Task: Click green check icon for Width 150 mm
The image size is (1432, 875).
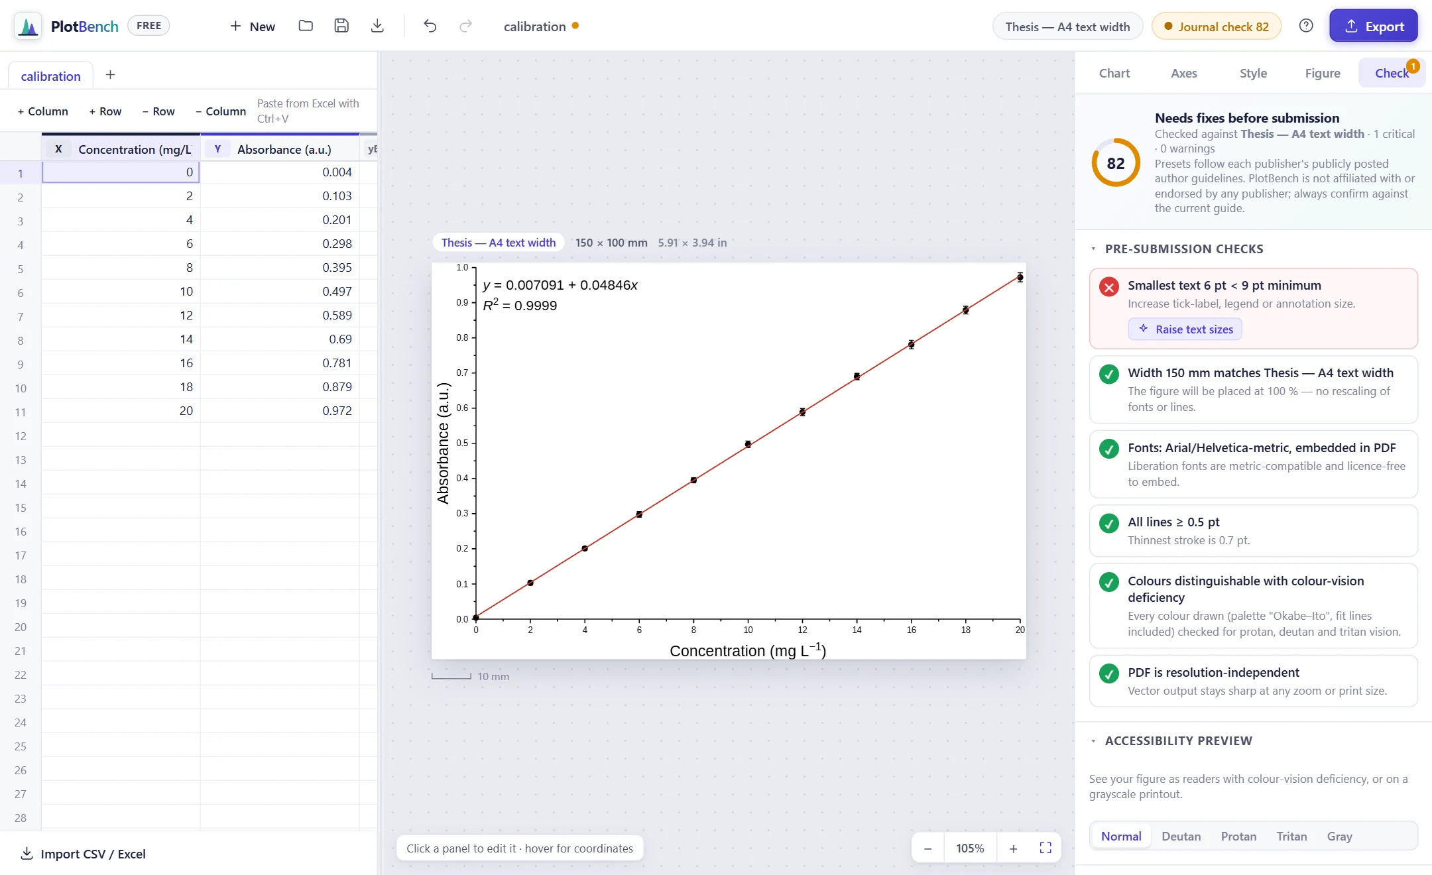Action: (x=1109, y=375)
